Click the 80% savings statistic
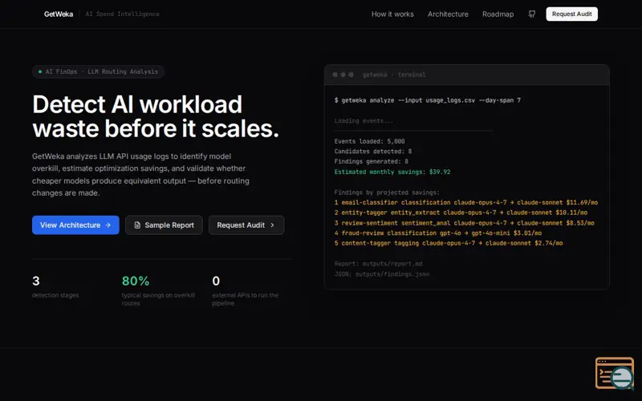Screen dimensions: 642x401 pos(136,282)
